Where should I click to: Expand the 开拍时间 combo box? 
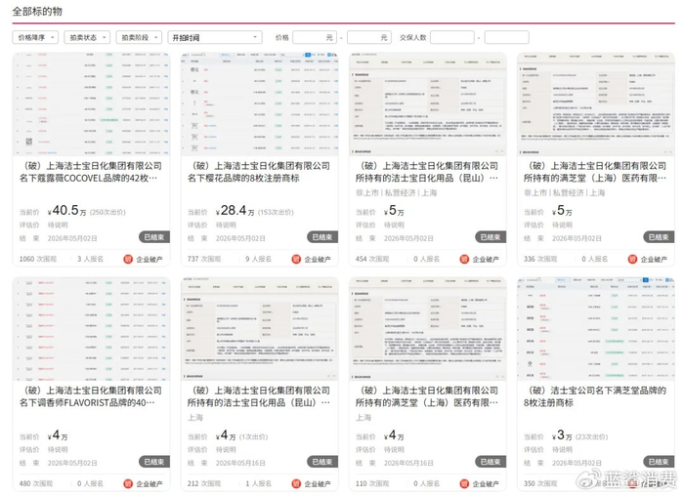click(215, 37)
